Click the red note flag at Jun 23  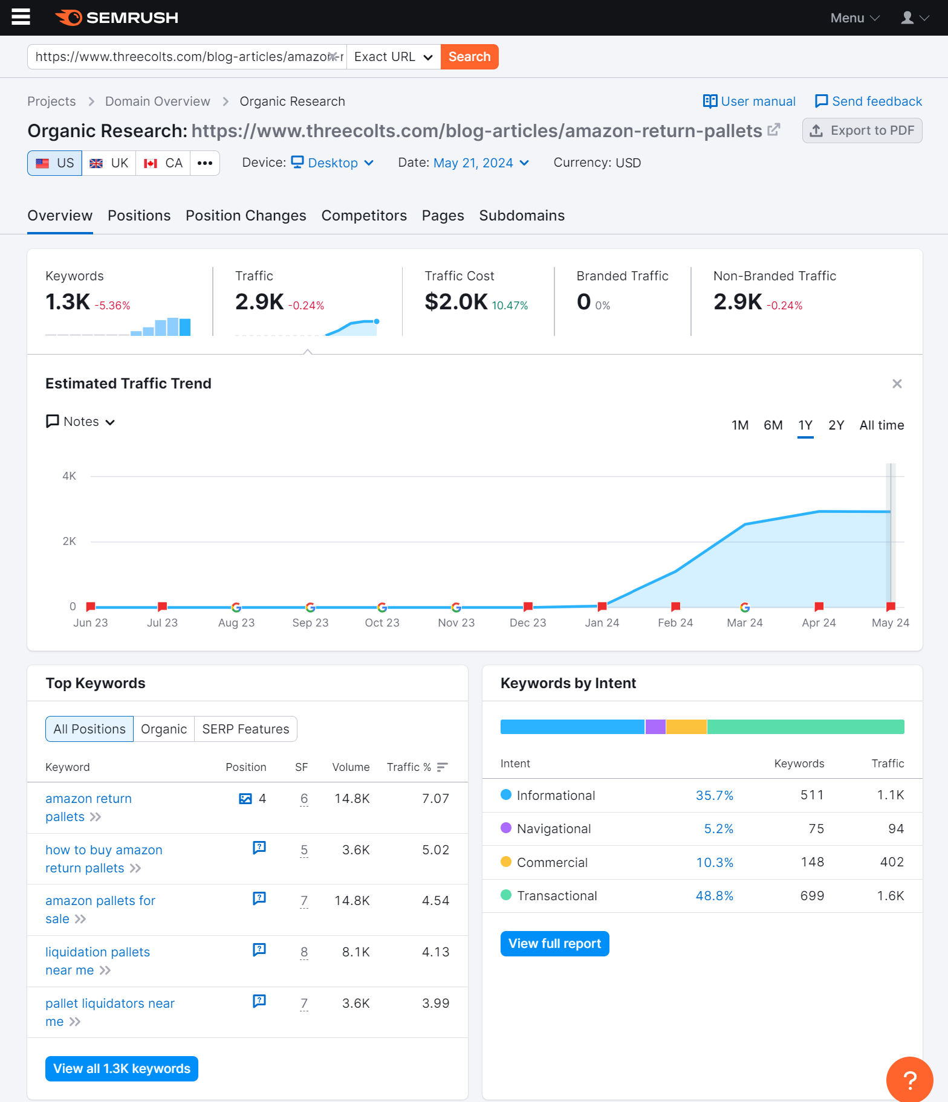[91, 607]
